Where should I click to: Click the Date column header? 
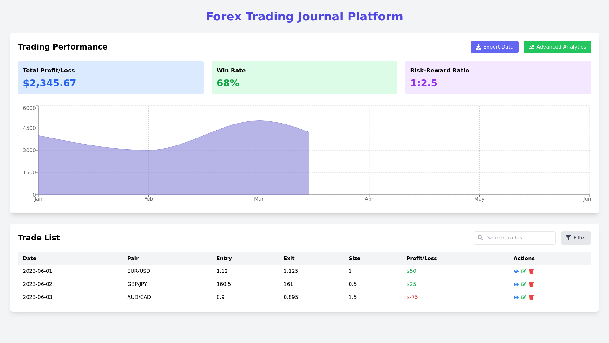29,259
